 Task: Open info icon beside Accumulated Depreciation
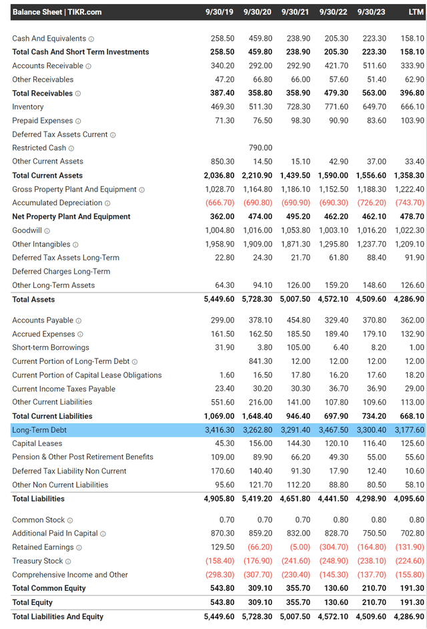107,204
